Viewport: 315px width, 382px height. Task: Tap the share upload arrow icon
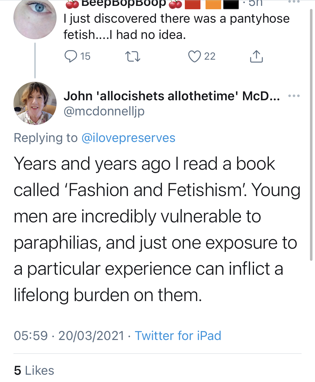pyautogui.click(x=256, y=56)
